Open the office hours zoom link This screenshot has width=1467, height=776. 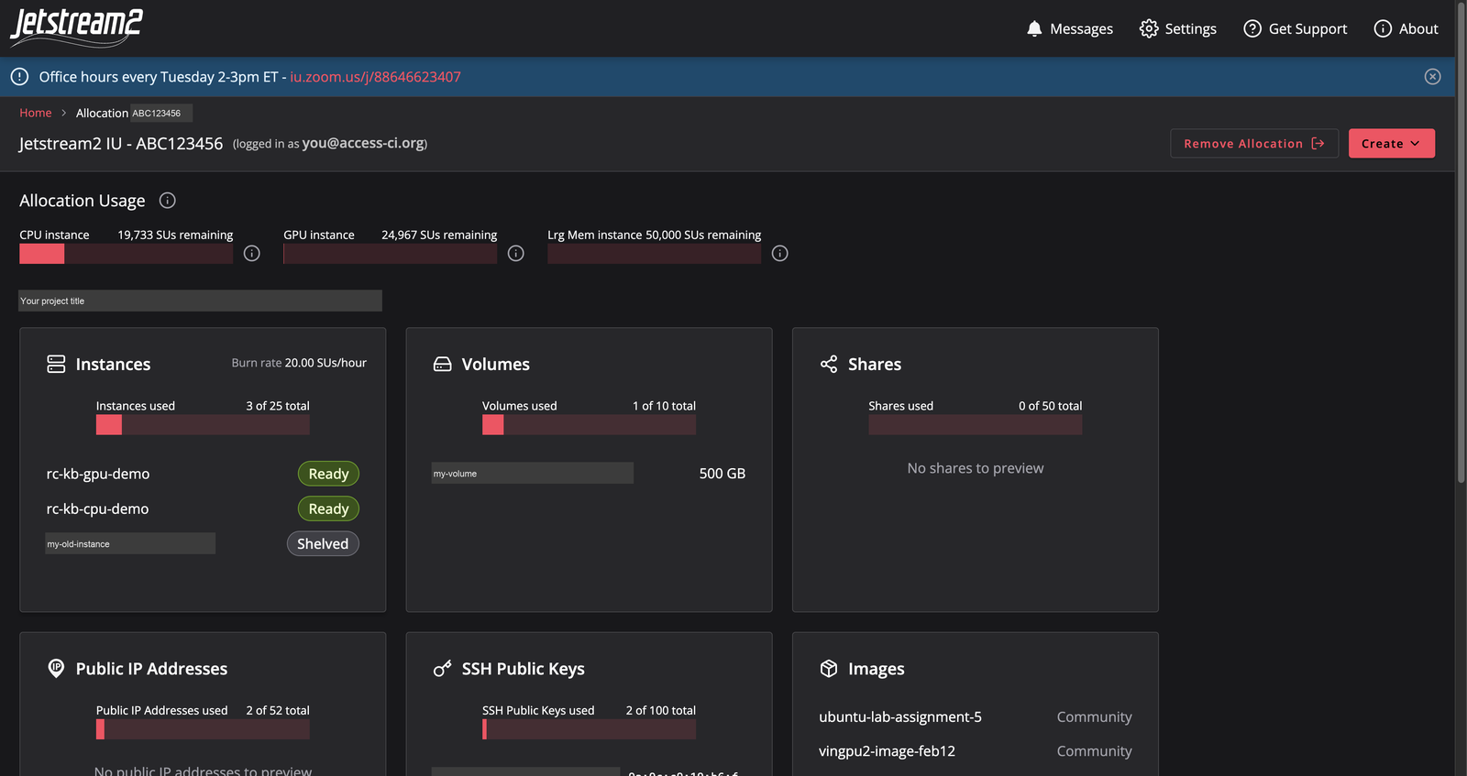pos(376,77)
